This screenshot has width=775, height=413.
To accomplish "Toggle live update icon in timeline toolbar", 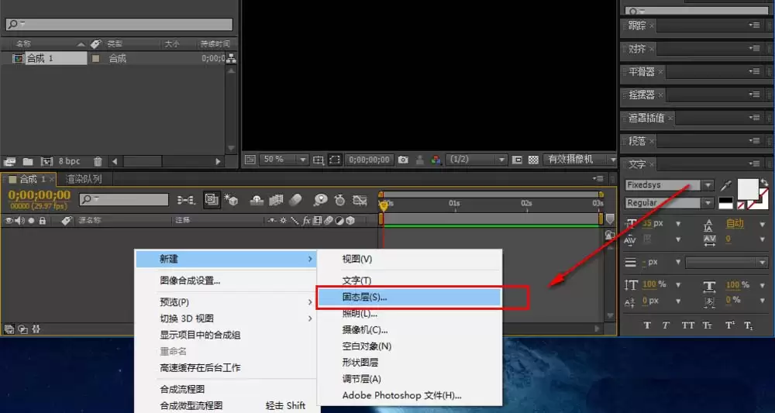I will [212, 200].
